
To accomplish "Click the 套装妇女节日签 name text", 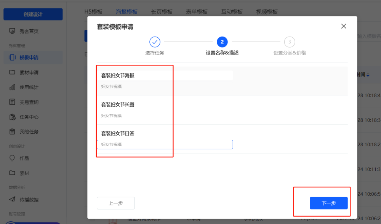I will [x=118, y=133].
